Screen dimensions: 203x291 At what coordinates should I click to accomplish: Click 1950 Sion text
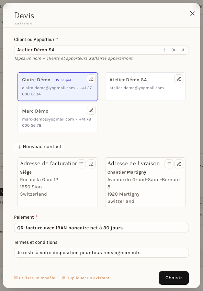[31, 187]
